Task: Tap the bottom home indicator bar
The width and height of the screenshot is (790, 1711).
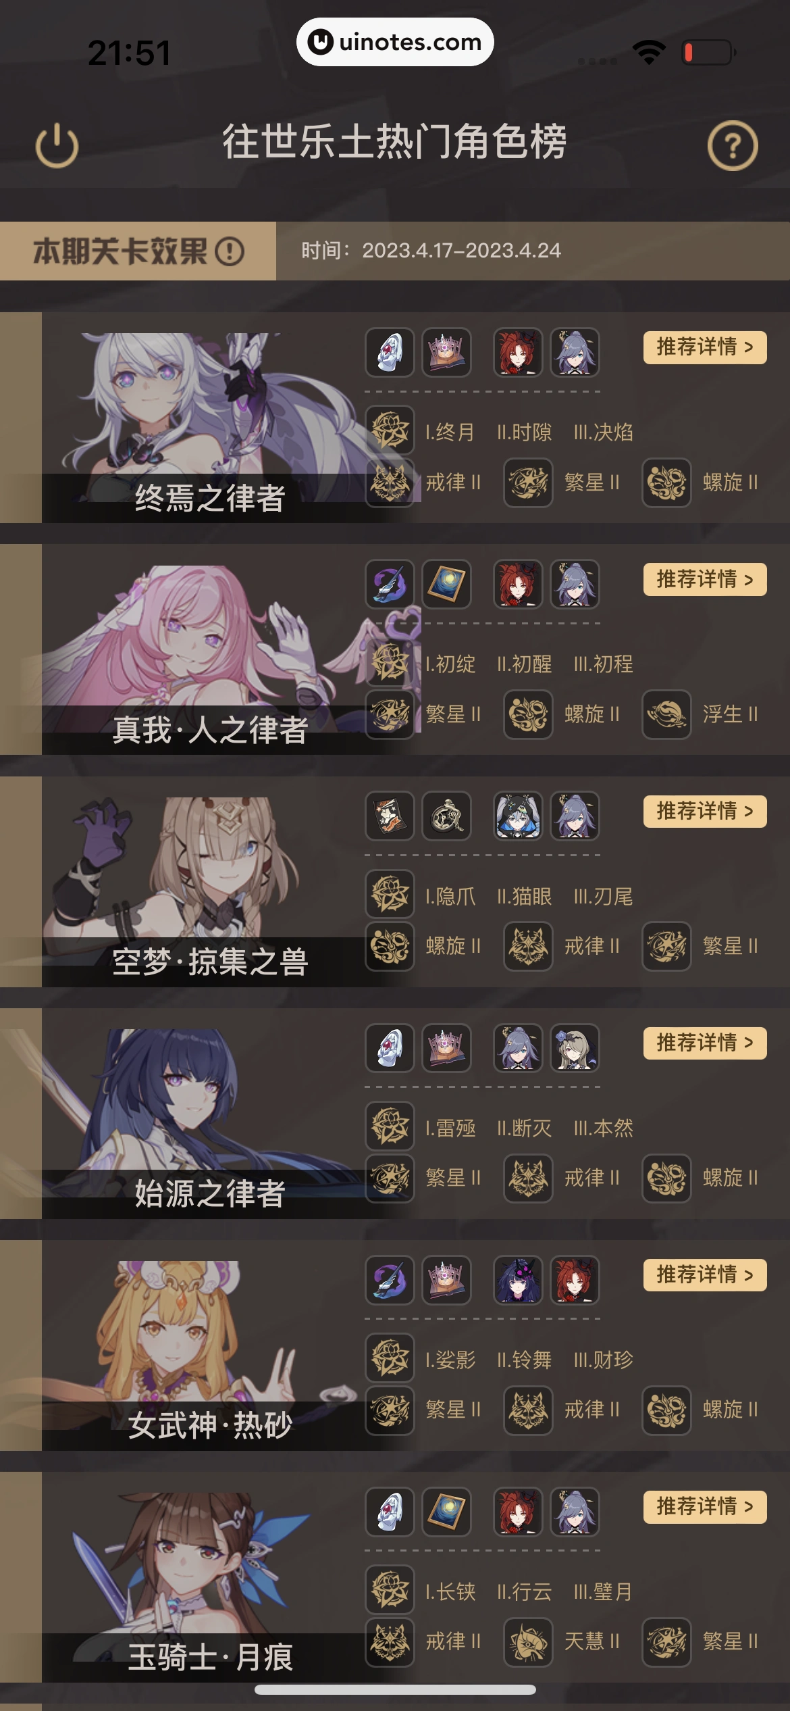Action: click(x=395, y=1689)
